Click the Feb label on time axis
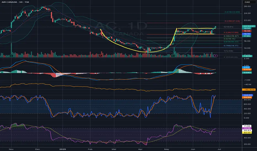 tap(90, 149)
